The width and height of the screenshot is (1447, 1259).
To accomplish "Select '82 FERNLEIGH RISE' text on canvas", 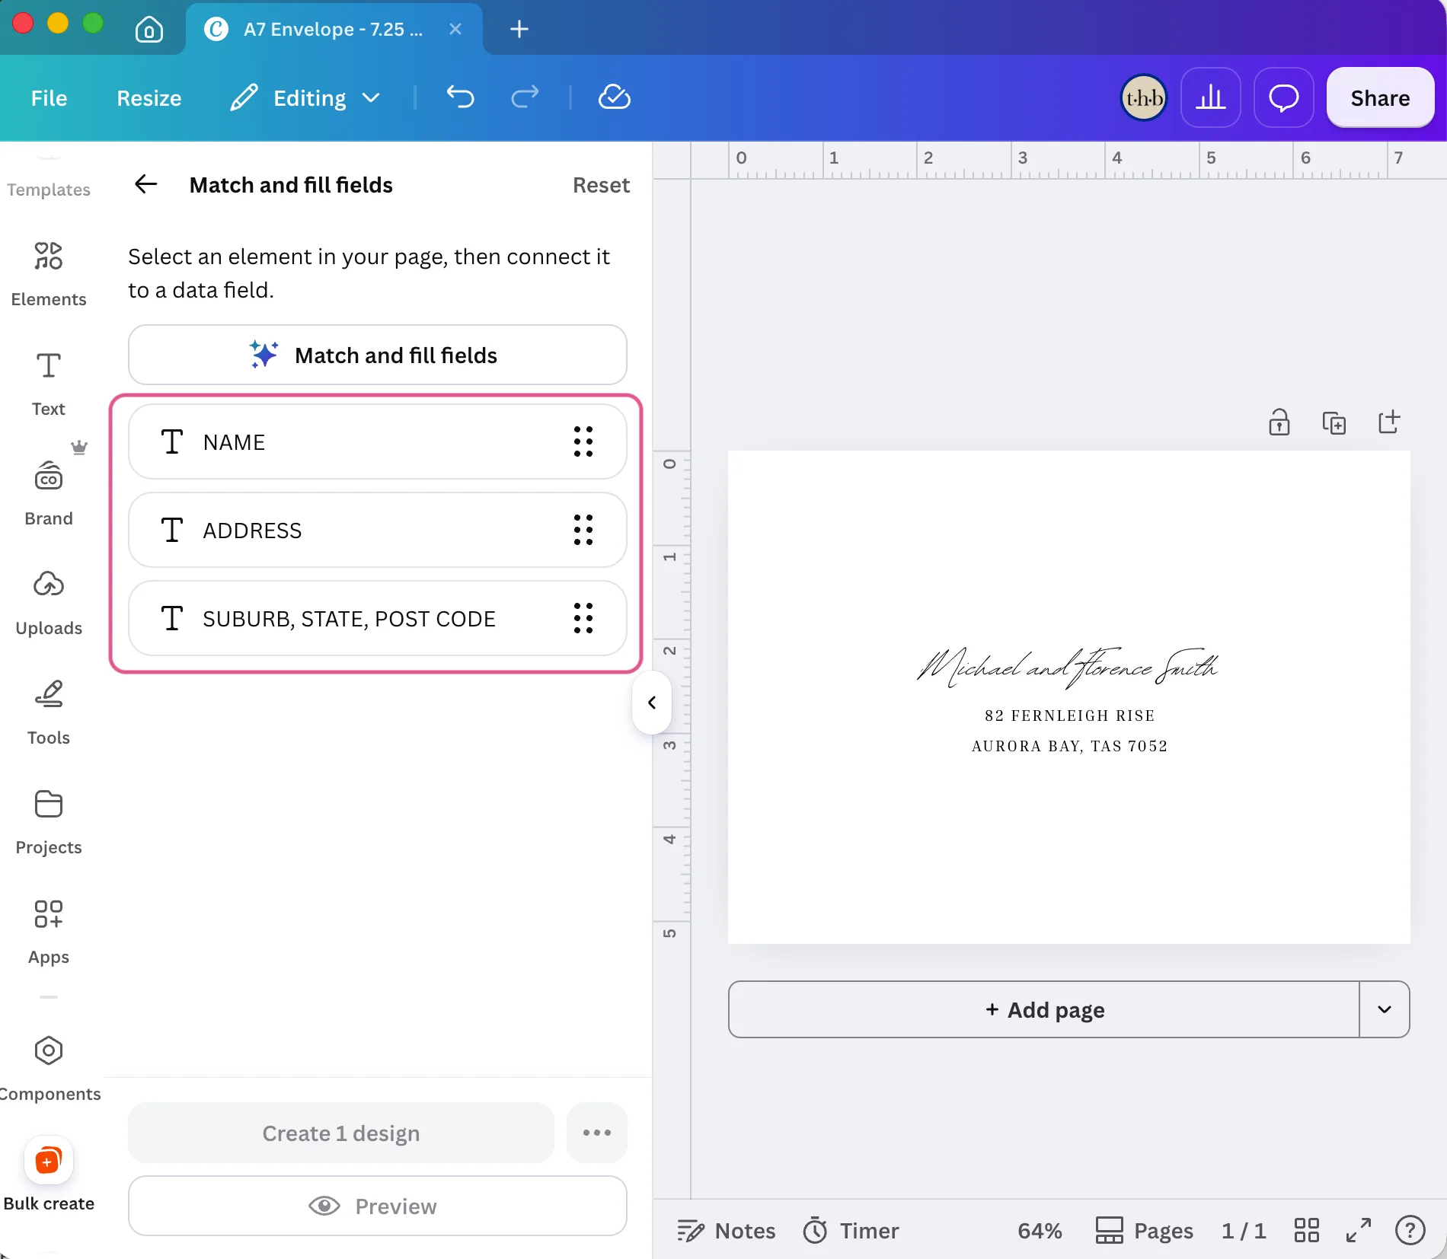I will 1069,716.
